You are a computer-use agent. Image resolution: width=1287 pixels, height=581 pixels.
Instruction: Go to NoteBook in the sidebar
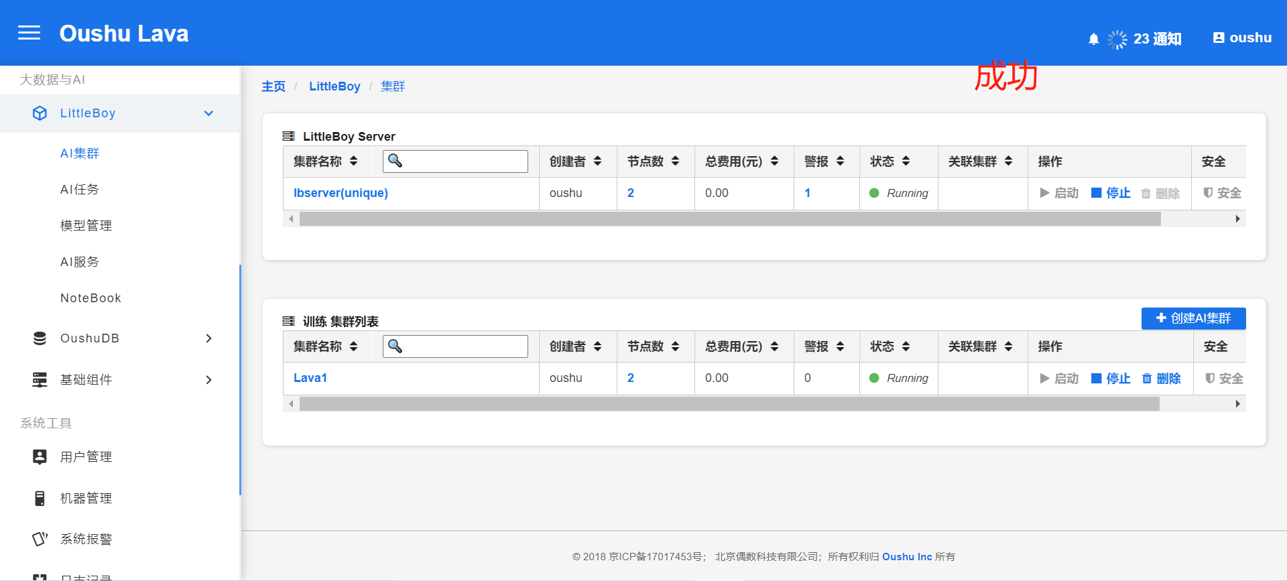(90, 298)
